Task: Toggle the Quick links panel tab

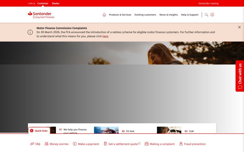Action: pyautogui.click(x=39, y=131)
